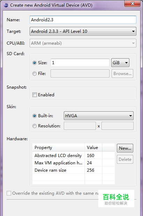Select the Built-in skin radio button
Image resolution: width=143 pixels, height=216 pixels.
35,116
